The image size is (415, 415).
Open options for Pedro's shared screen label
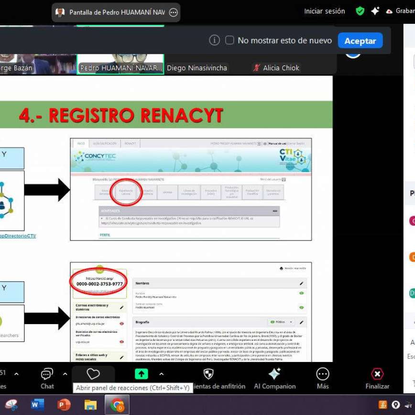[174, 12]
